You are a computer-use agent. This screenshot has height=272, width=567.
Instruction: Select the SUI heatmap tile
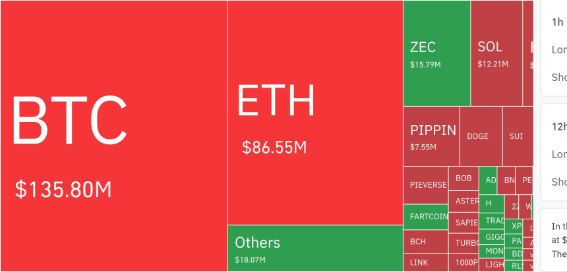pos(517,136)
